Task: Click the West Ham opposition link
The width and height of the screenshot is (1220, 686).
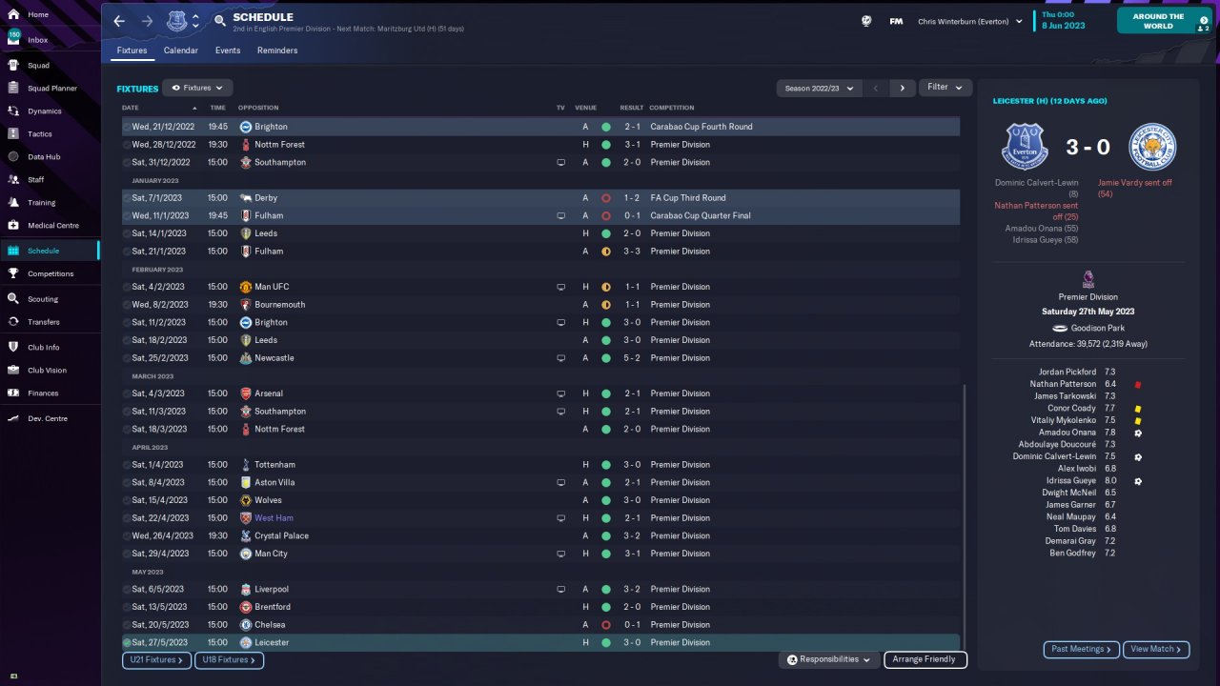Action: pyautogui.click(x=274, y=518)
